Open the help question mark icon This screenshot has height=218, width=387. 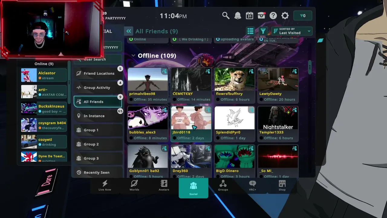(x=273, y=15)
